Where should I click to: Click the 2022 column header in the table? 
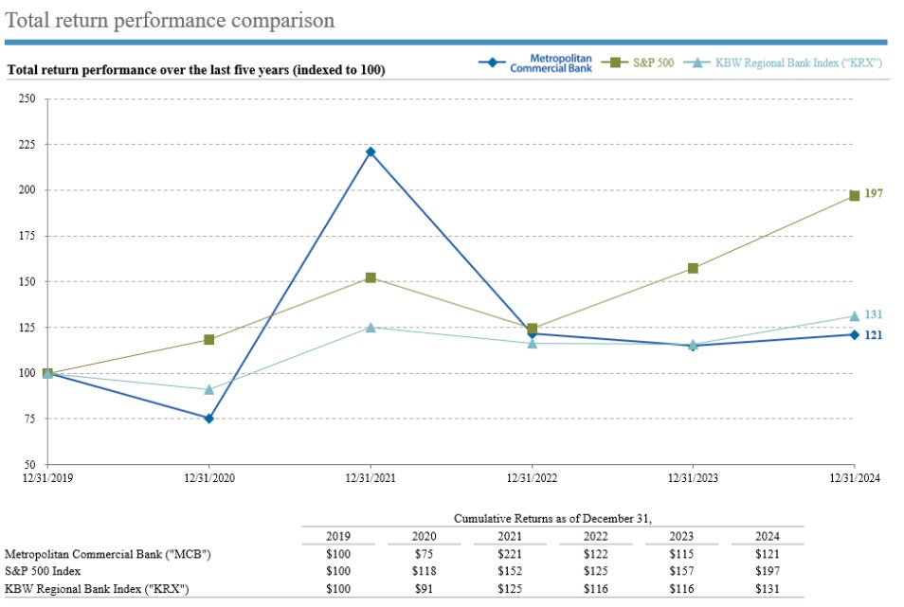point(595,536)
